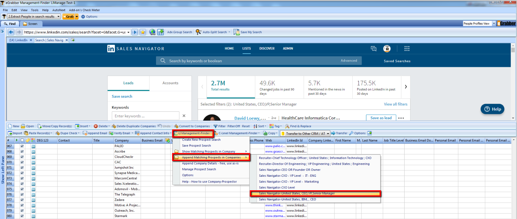The width and height of the screenshot is (517, 219).
Task: Click the browser back arrow icon
Action: [11, 32]
